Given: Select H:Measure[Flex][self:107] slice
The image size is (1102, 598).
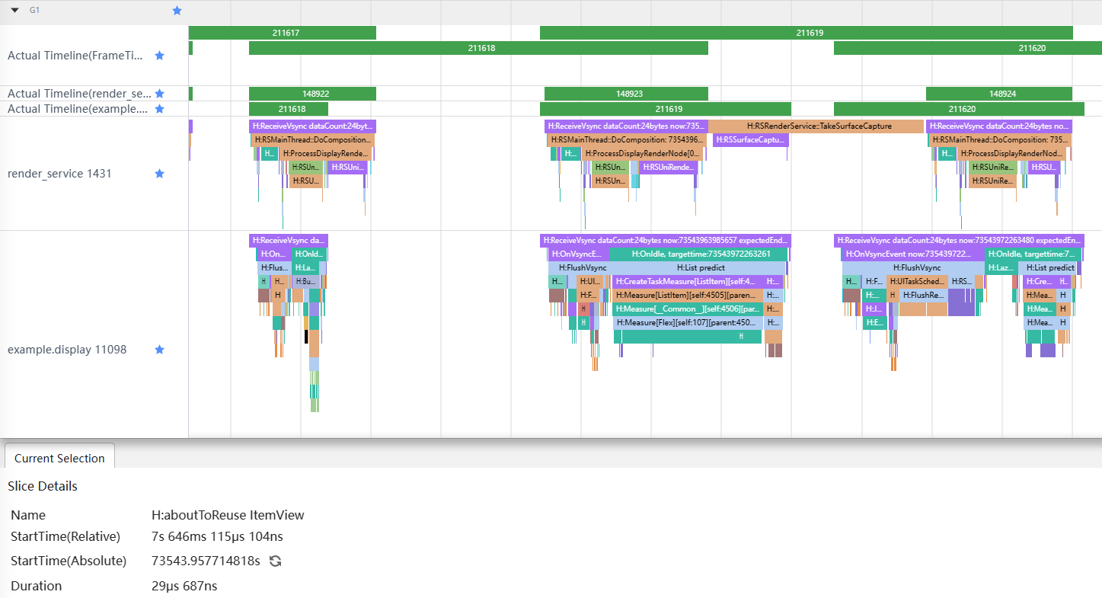Looking at the screenshot, I should (x=687, y=322).
